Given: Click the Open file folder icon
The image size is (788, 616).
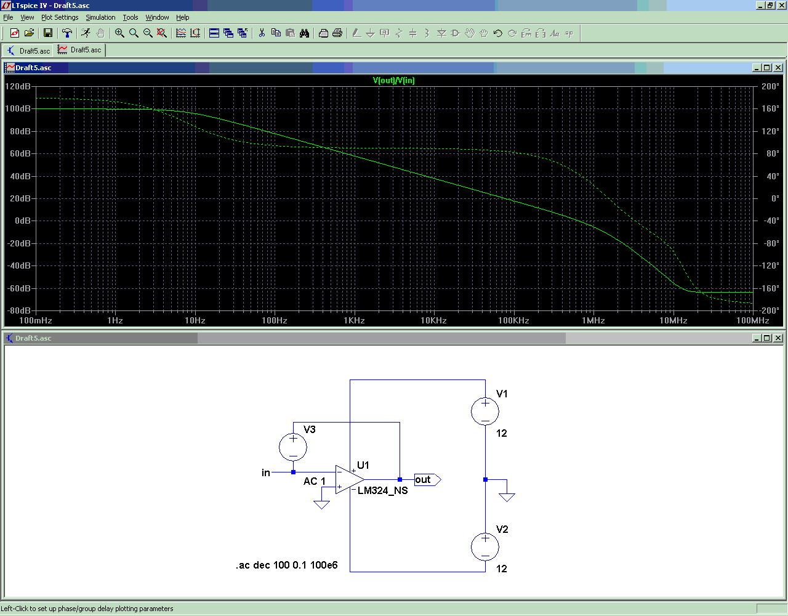Looking at the screenshot, I should [29, 33].
